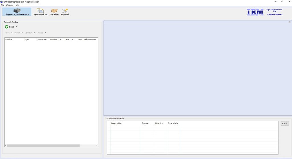Sort by Device column header
Viewport: 292px width, 159px height.
click(14, 39)
